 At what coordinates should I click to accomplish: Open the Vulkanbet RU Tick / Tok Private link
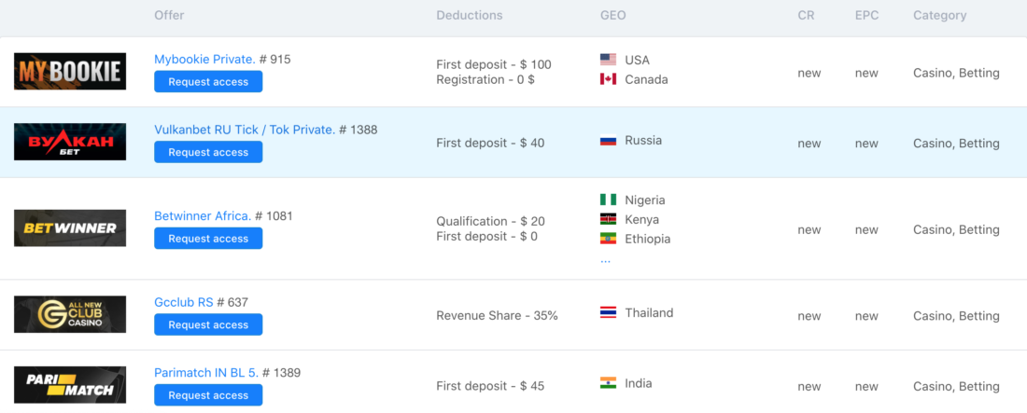[245, 130]
